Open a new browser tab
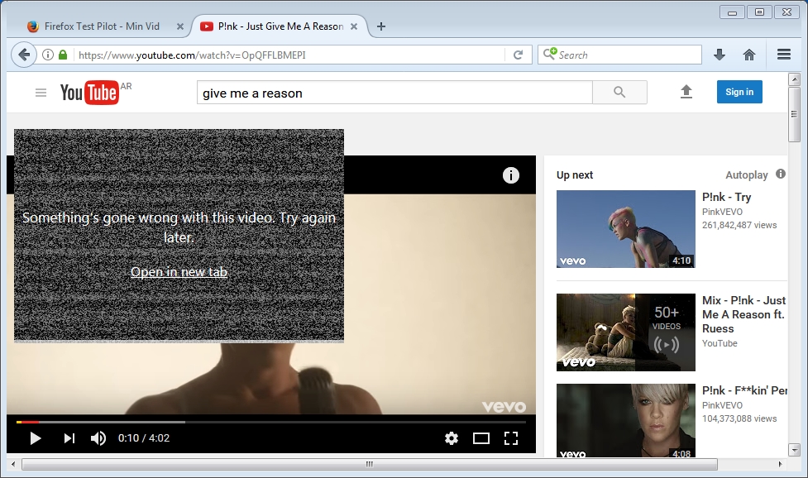 380,26
